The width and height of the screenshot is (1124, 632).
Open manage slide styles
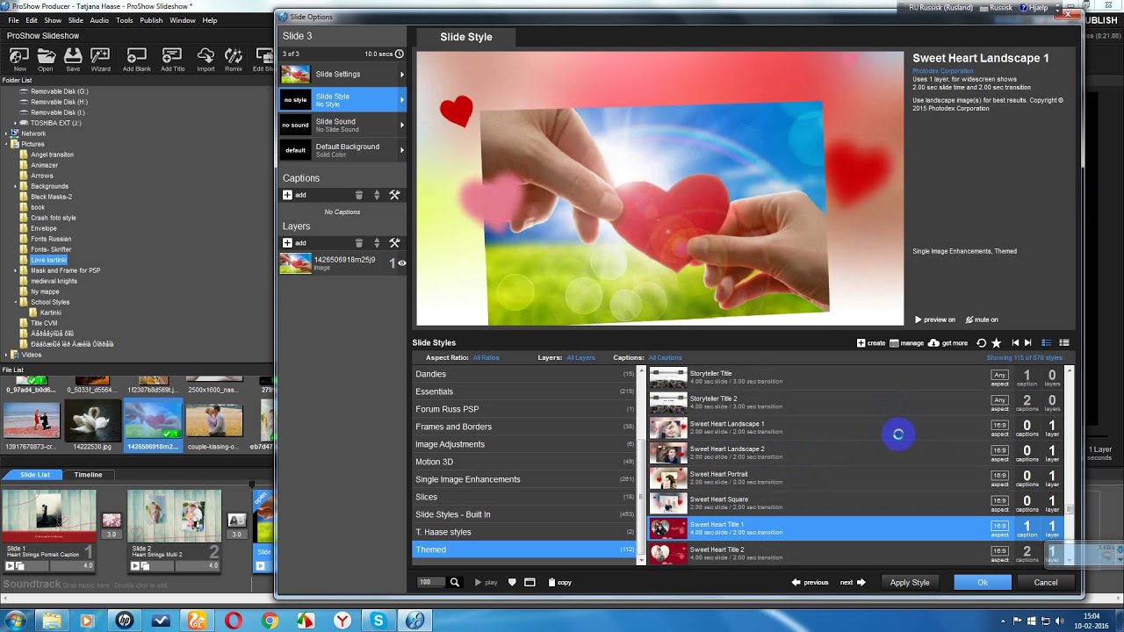906,343
